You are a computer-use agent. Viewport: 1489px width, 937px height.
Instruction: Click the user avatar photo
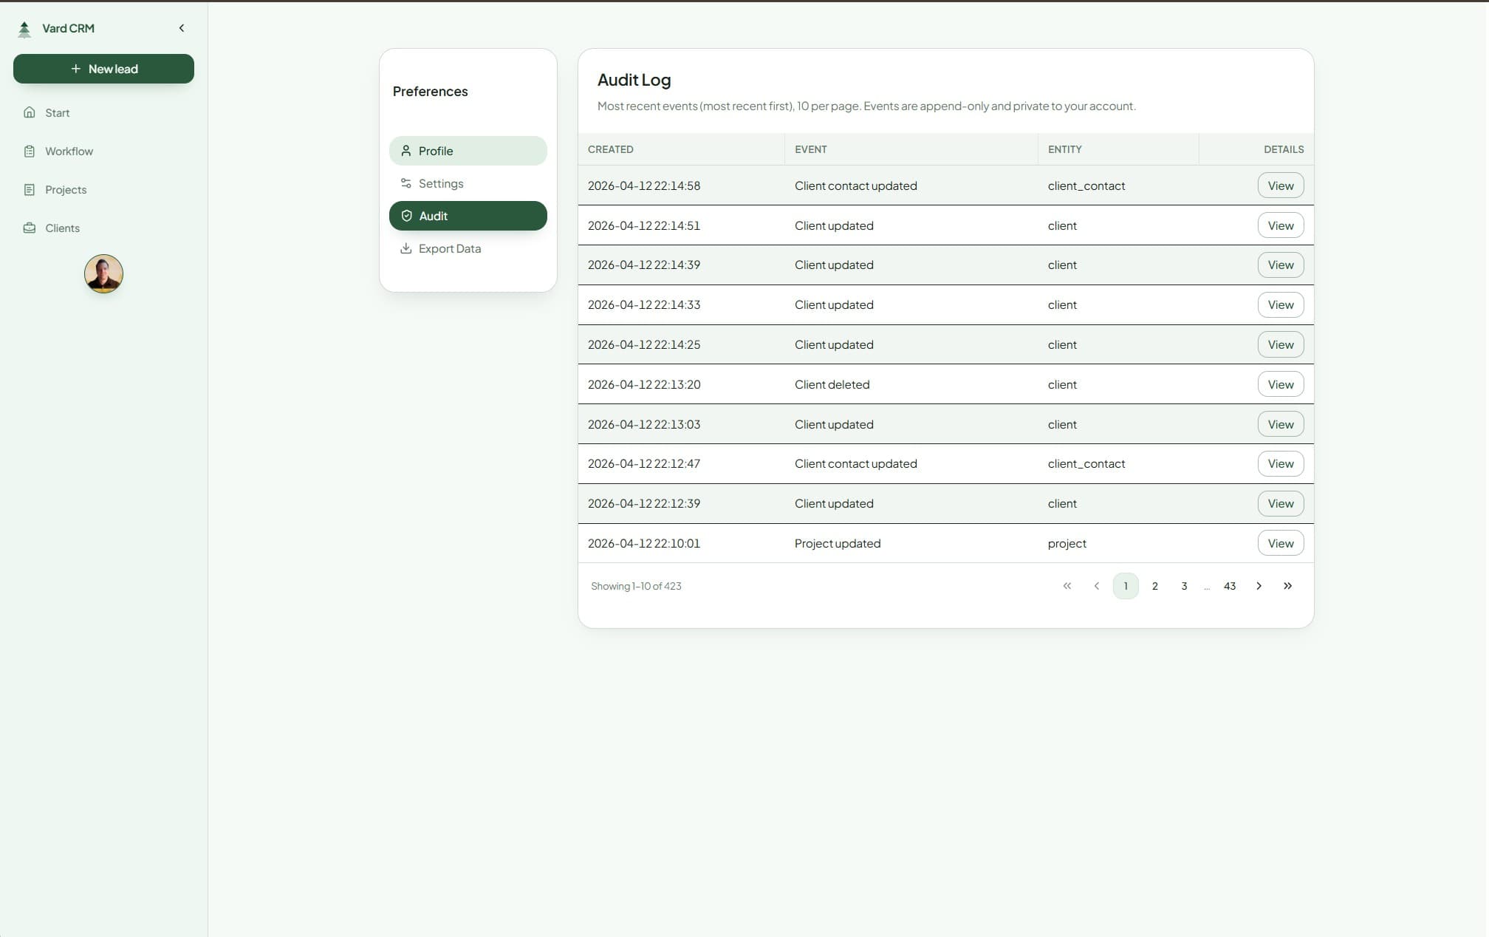(x=103, y=273)
